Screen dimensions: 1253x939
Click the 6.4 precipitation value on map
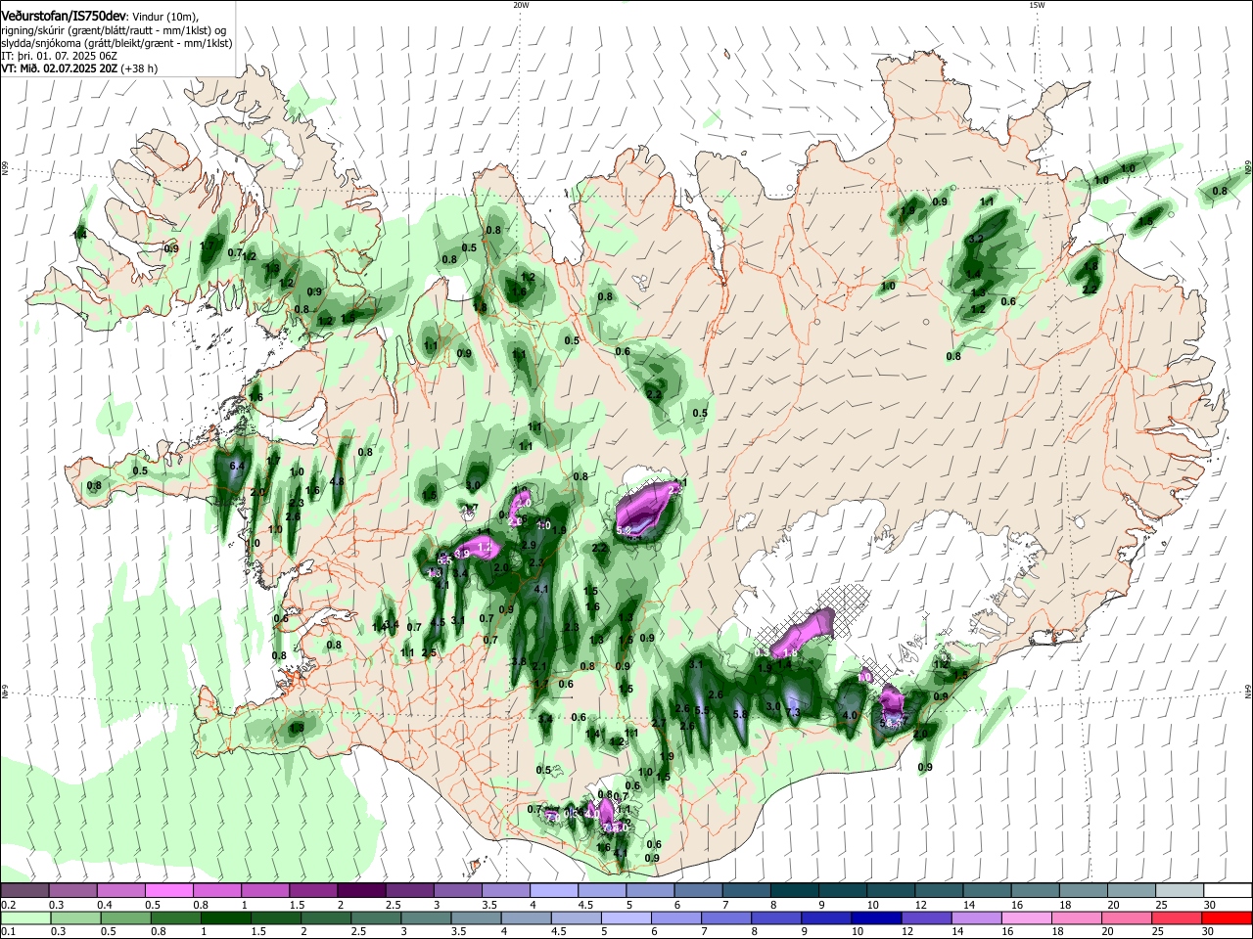coord(237,467)
